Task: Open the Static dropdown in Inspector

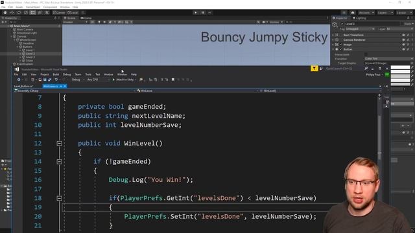Action: click(409, 24)
